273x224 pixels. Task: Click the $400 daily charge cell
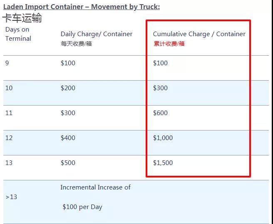point(68,138)
